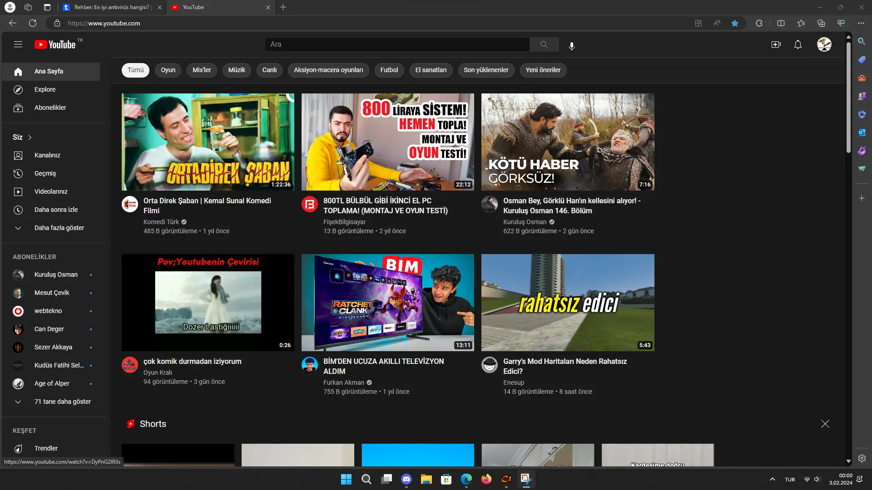Click the YouTube logo
The width and height of the screenshot is (872, 490).
(x=55, y=44)
